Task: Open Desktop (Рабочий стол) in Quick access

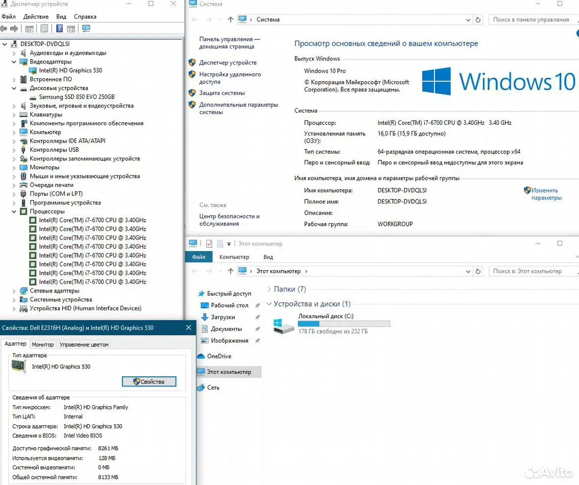Action: [229, 305]
